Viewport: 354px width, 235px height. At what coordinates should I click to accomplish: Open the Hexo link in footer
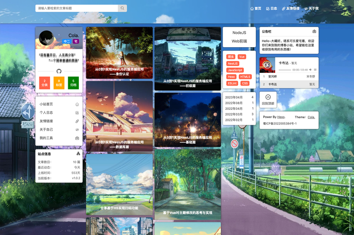click(x=281, y=117)
